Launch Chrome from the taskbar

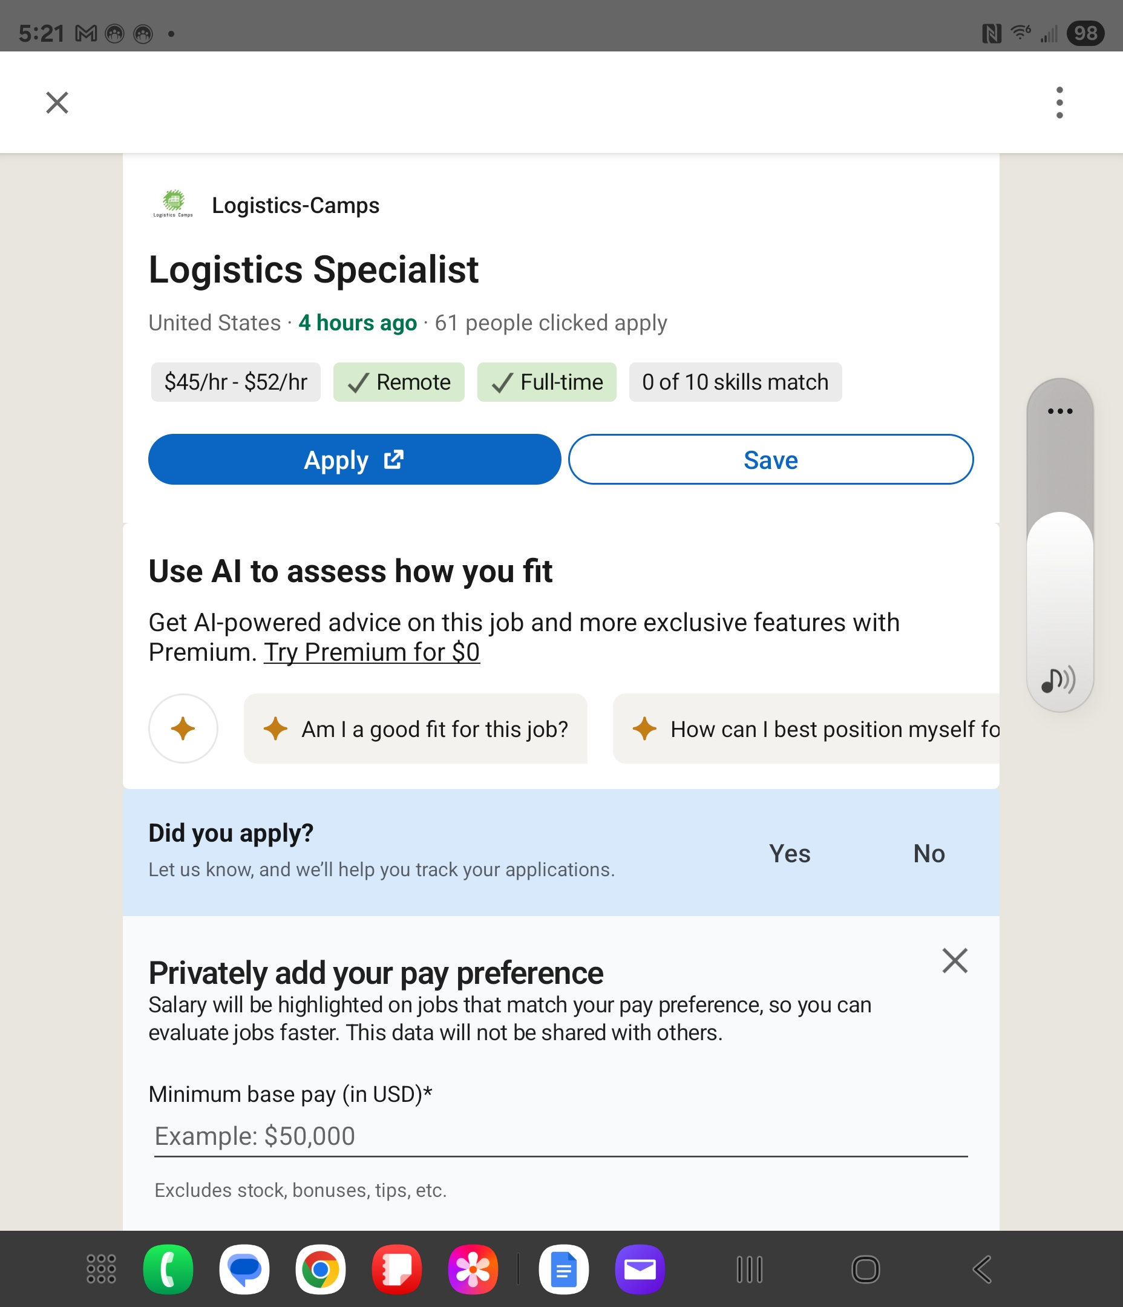coord(321,1269)
